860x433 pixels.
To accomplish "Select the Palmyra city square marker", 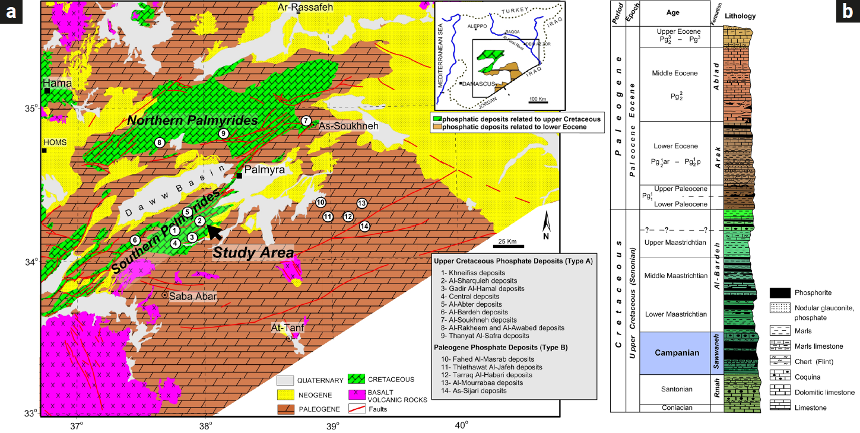I will click(x=239, y=176).
